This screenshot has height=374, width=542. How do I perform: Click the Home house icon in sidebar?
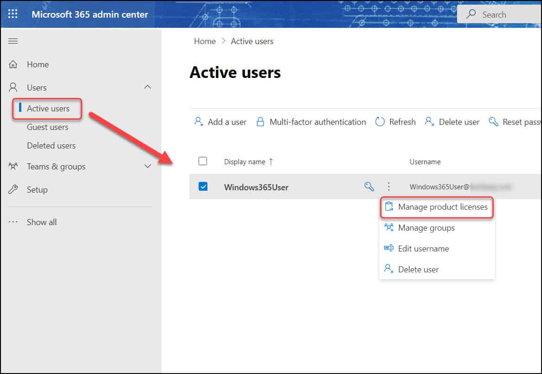click(x=13, y=64)
